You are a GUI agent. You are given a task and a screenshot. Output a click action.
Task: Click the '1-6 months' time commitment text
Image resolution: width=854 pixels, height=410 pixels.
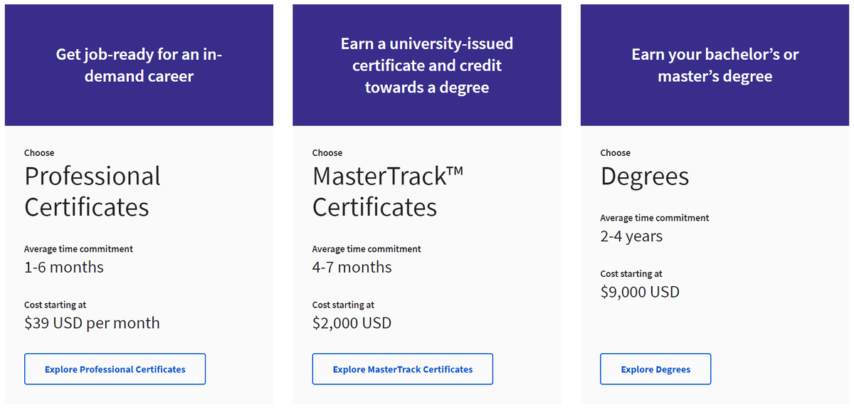(64, 268)
